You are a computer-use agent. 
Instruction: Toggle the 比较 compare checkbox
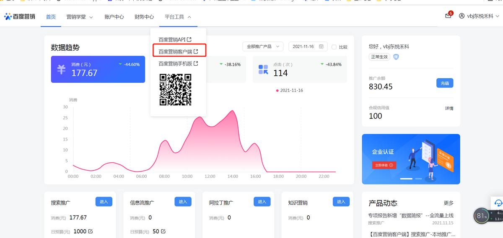coord(334,47)
